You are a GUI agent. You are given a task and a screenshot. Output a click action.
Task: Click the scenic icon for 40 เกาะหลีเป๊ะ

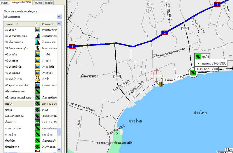point(38,67)
